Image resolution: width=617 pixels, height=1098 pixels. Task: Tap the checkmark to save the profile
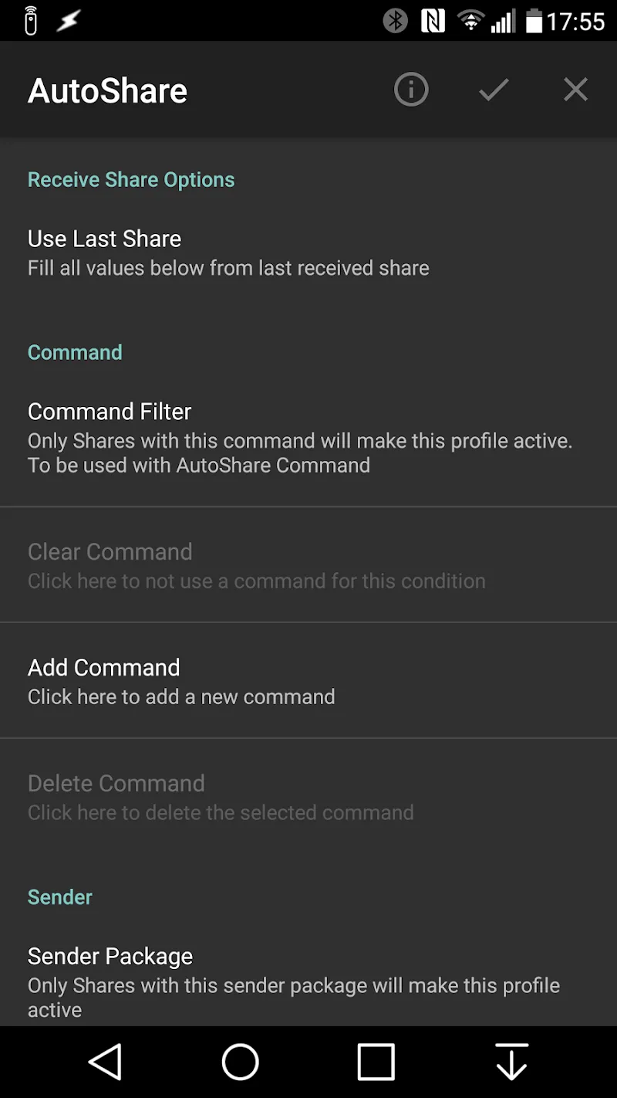click(x=493, y=90)
